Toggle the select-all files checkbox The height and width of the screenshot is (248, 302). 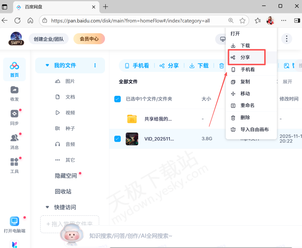[x=117, y=99]
